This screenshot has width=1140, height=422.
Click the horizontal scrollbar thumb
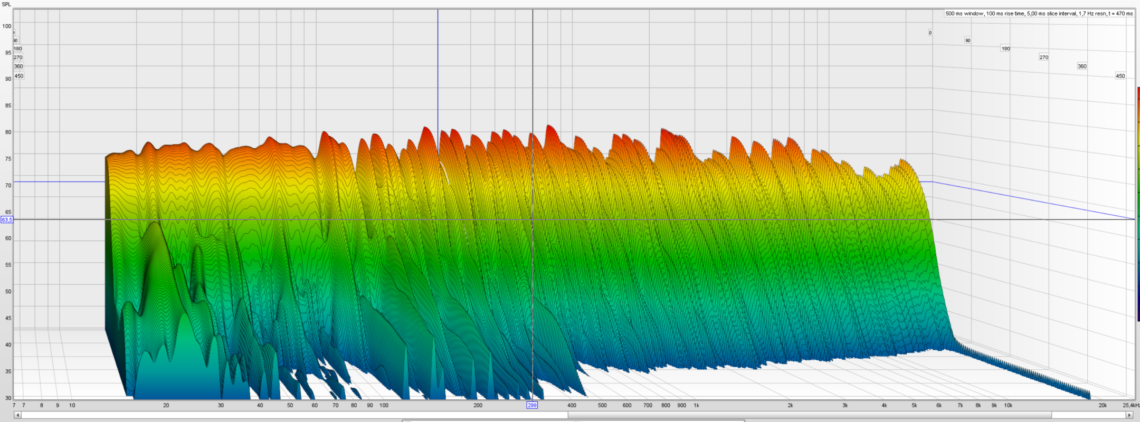810,415
